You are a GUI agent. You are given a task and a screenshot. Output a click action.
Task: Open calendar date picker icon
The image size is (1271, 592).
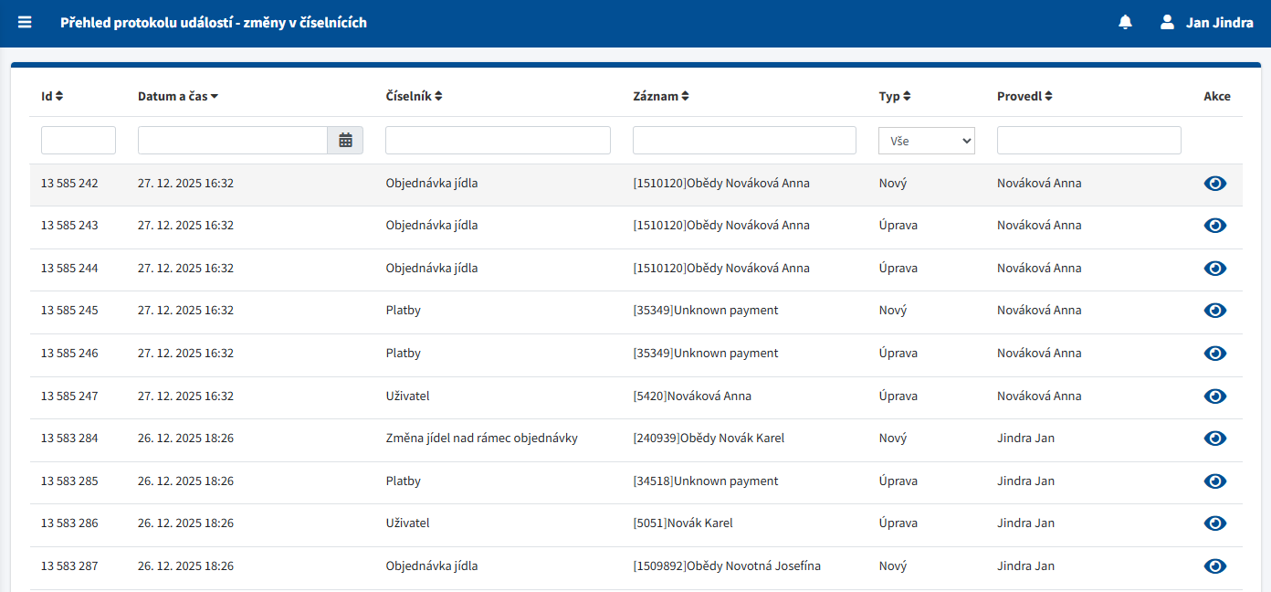(345, 140)
